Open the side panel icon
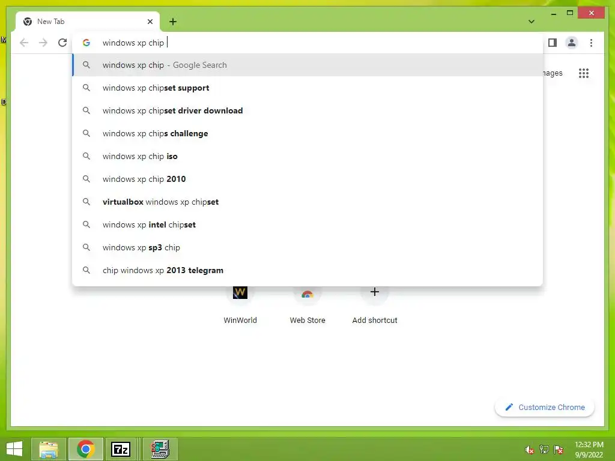 click(553, 43)
